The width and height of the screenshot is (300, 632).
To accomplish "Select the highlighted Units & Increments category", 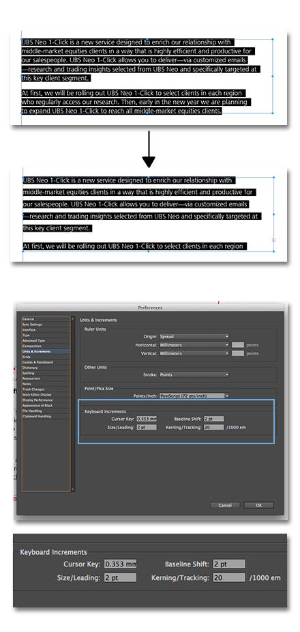I will (x=46, y=351).
